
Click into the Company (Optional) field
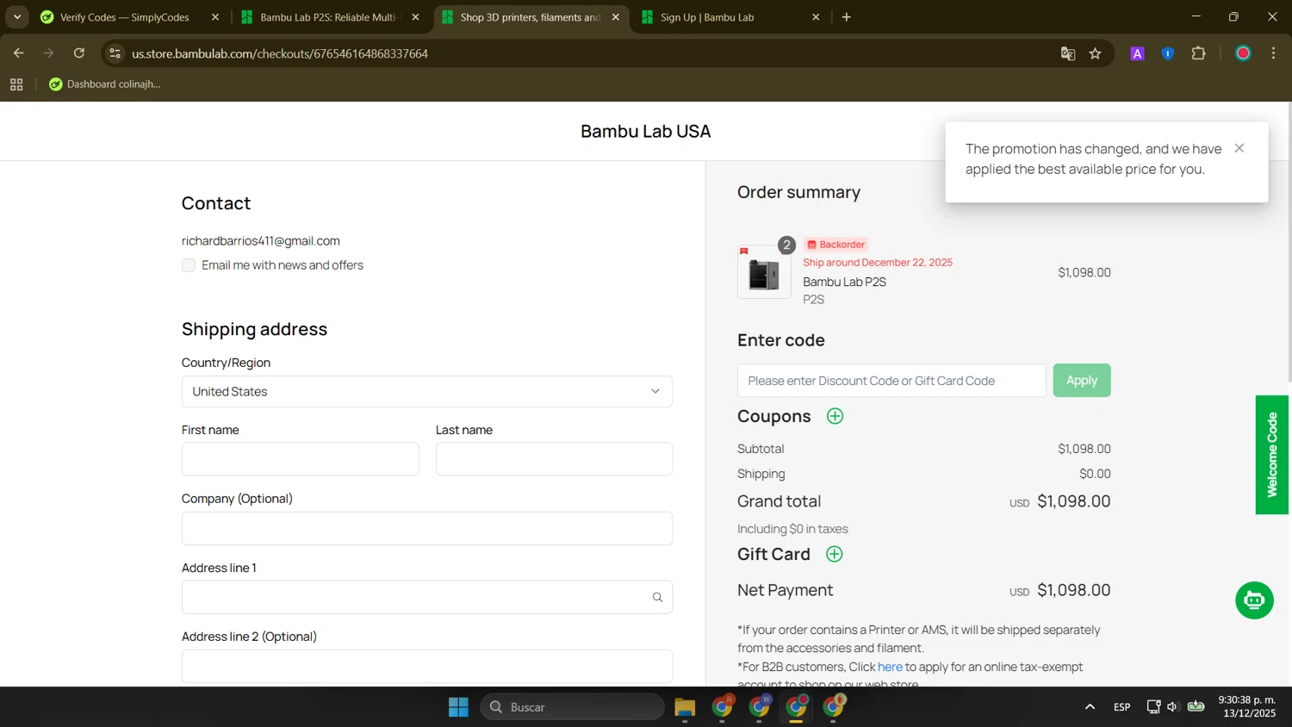(x=426, y=528)
